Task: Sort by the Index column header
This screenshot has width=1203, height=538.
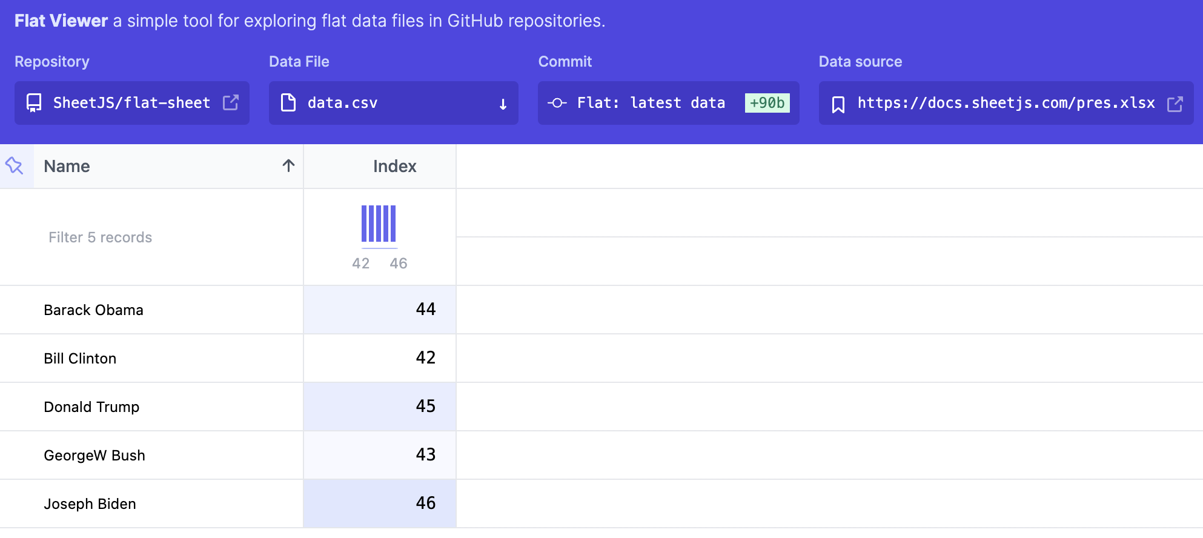Action: (x=394, y=167)
